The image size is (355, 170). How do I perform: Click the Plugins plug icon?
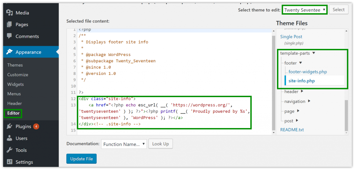click(x=9, y=127)
